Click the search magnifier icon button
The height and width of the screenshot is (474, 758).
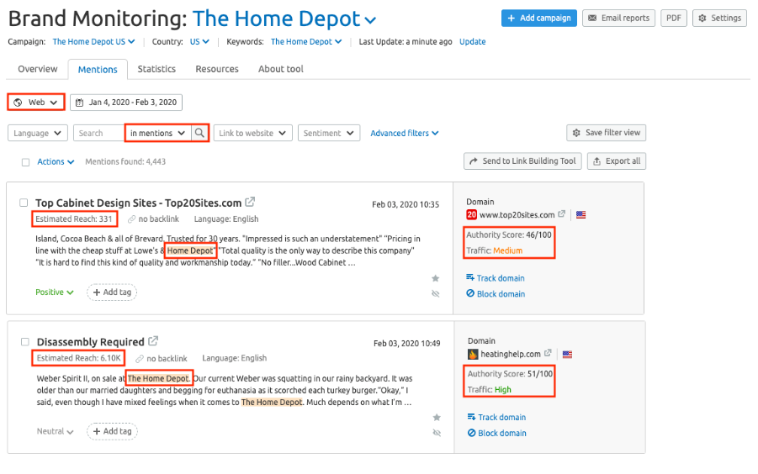pyautogui.click(x=199, y=133)
